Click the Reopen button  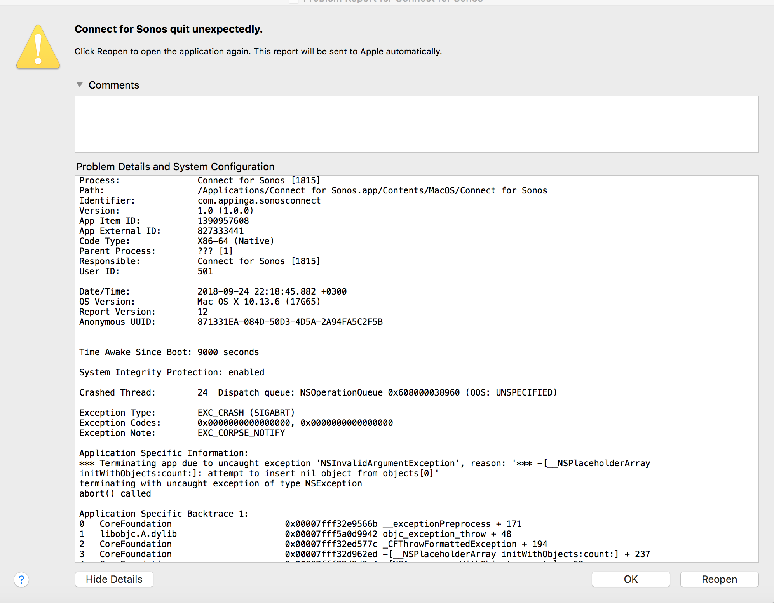click(x=719, y=579)
